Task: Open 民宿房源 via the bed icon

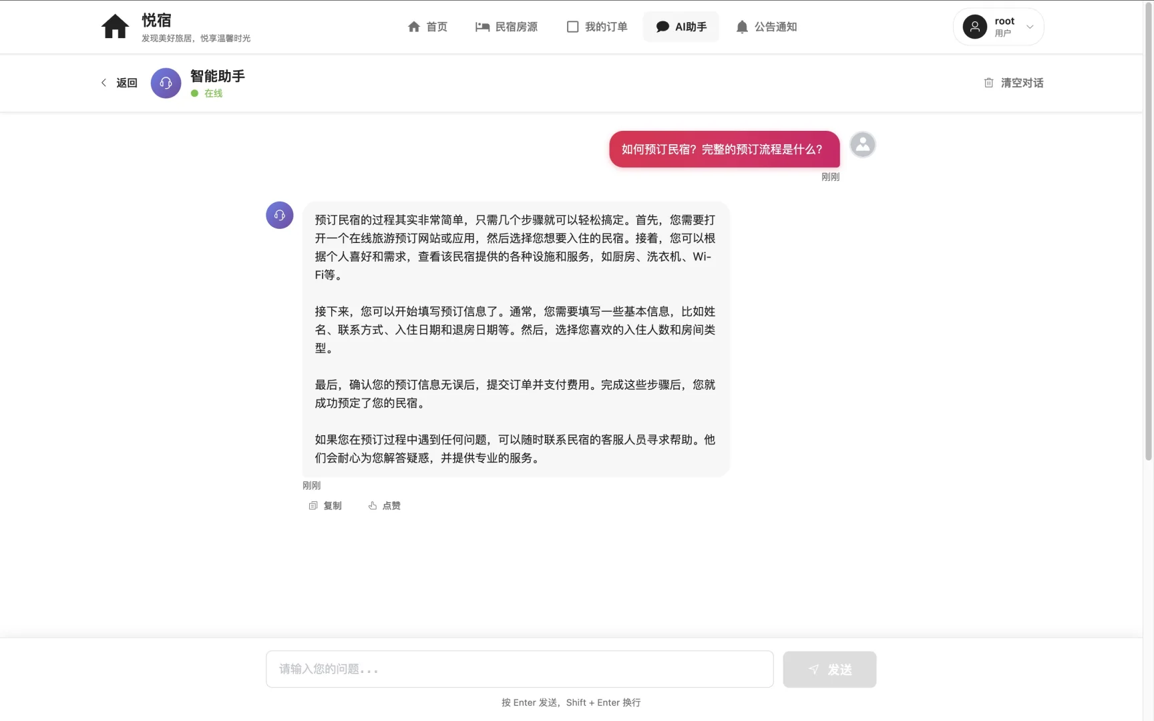Action: [x=482, y=26]
